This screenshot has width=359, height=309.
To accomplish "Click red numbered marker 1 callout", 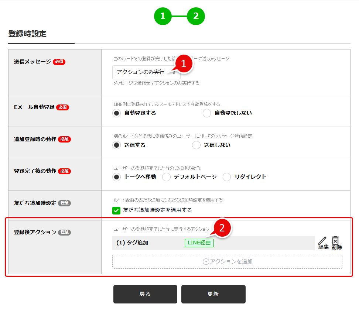I will 184,63.
